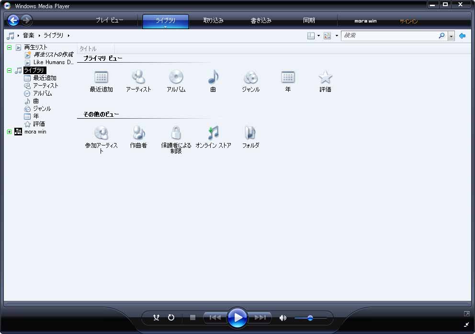Click 再生リストの作成 in the tree
475x334 pixels.
(x=53, y=55)
